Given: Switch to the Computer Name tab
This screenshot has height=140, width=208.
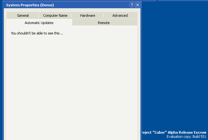Looking at the screenshot, I should [55, 15].
